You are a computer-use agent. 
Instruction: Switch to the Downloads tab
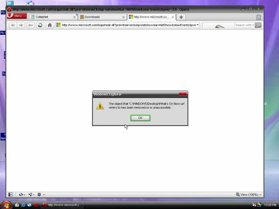(x=102, y=17)
